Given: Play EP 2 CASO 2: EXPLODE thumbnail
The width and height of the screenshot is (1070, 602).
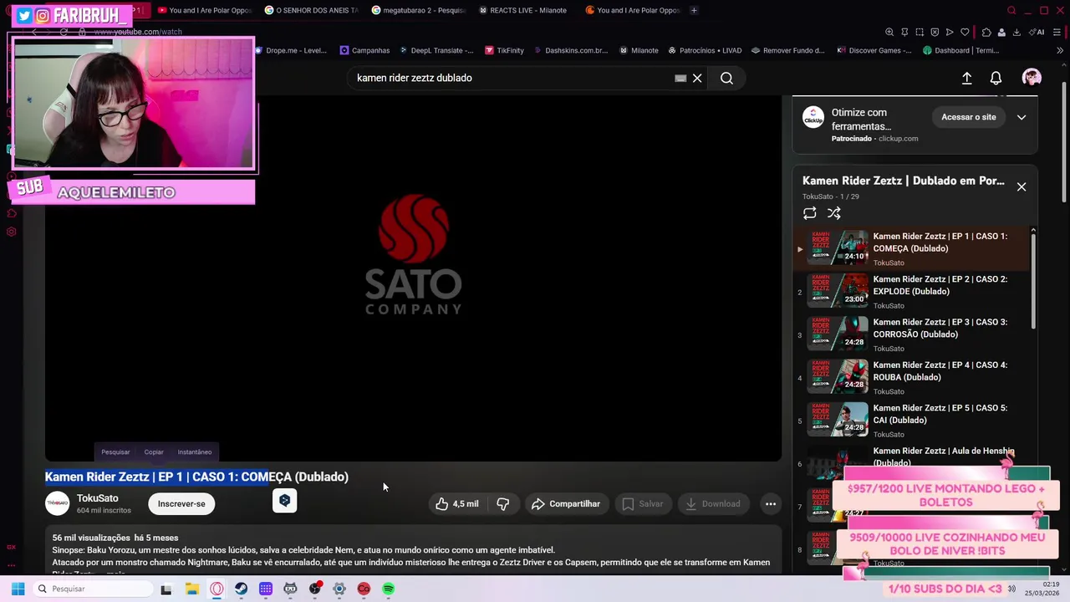Looking at the screenshot, I should (838, 290).
